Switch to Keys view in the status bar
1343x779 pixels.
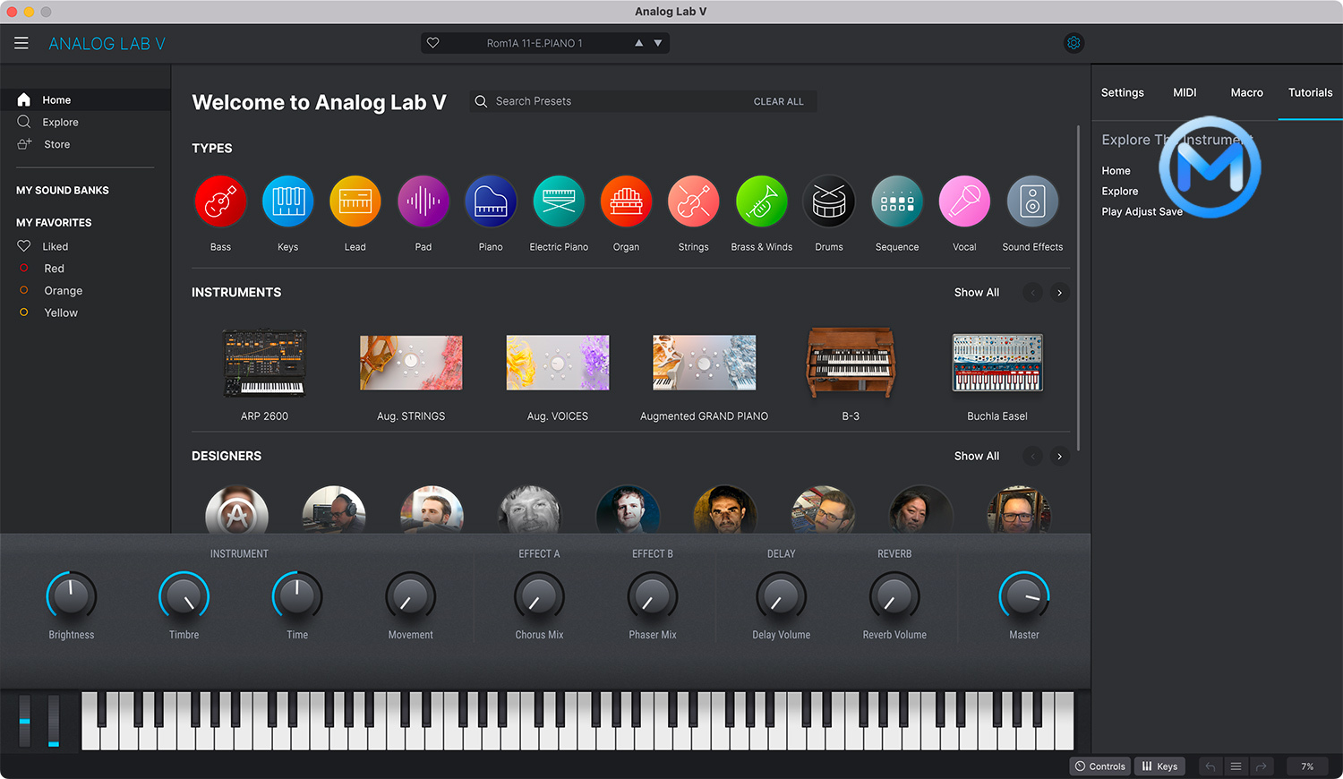click(1159, 766)
